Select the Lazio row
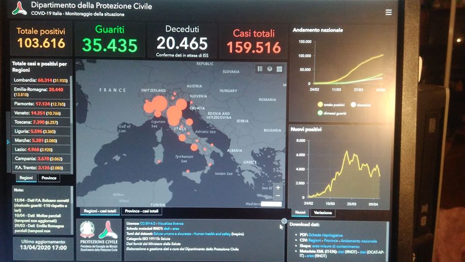 [41, 149]
